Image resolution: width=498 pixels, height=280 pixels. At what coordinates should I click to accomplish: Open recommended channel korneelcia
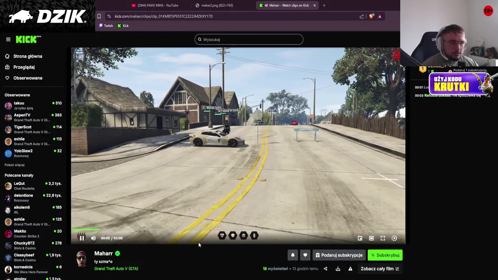(33, 269)
